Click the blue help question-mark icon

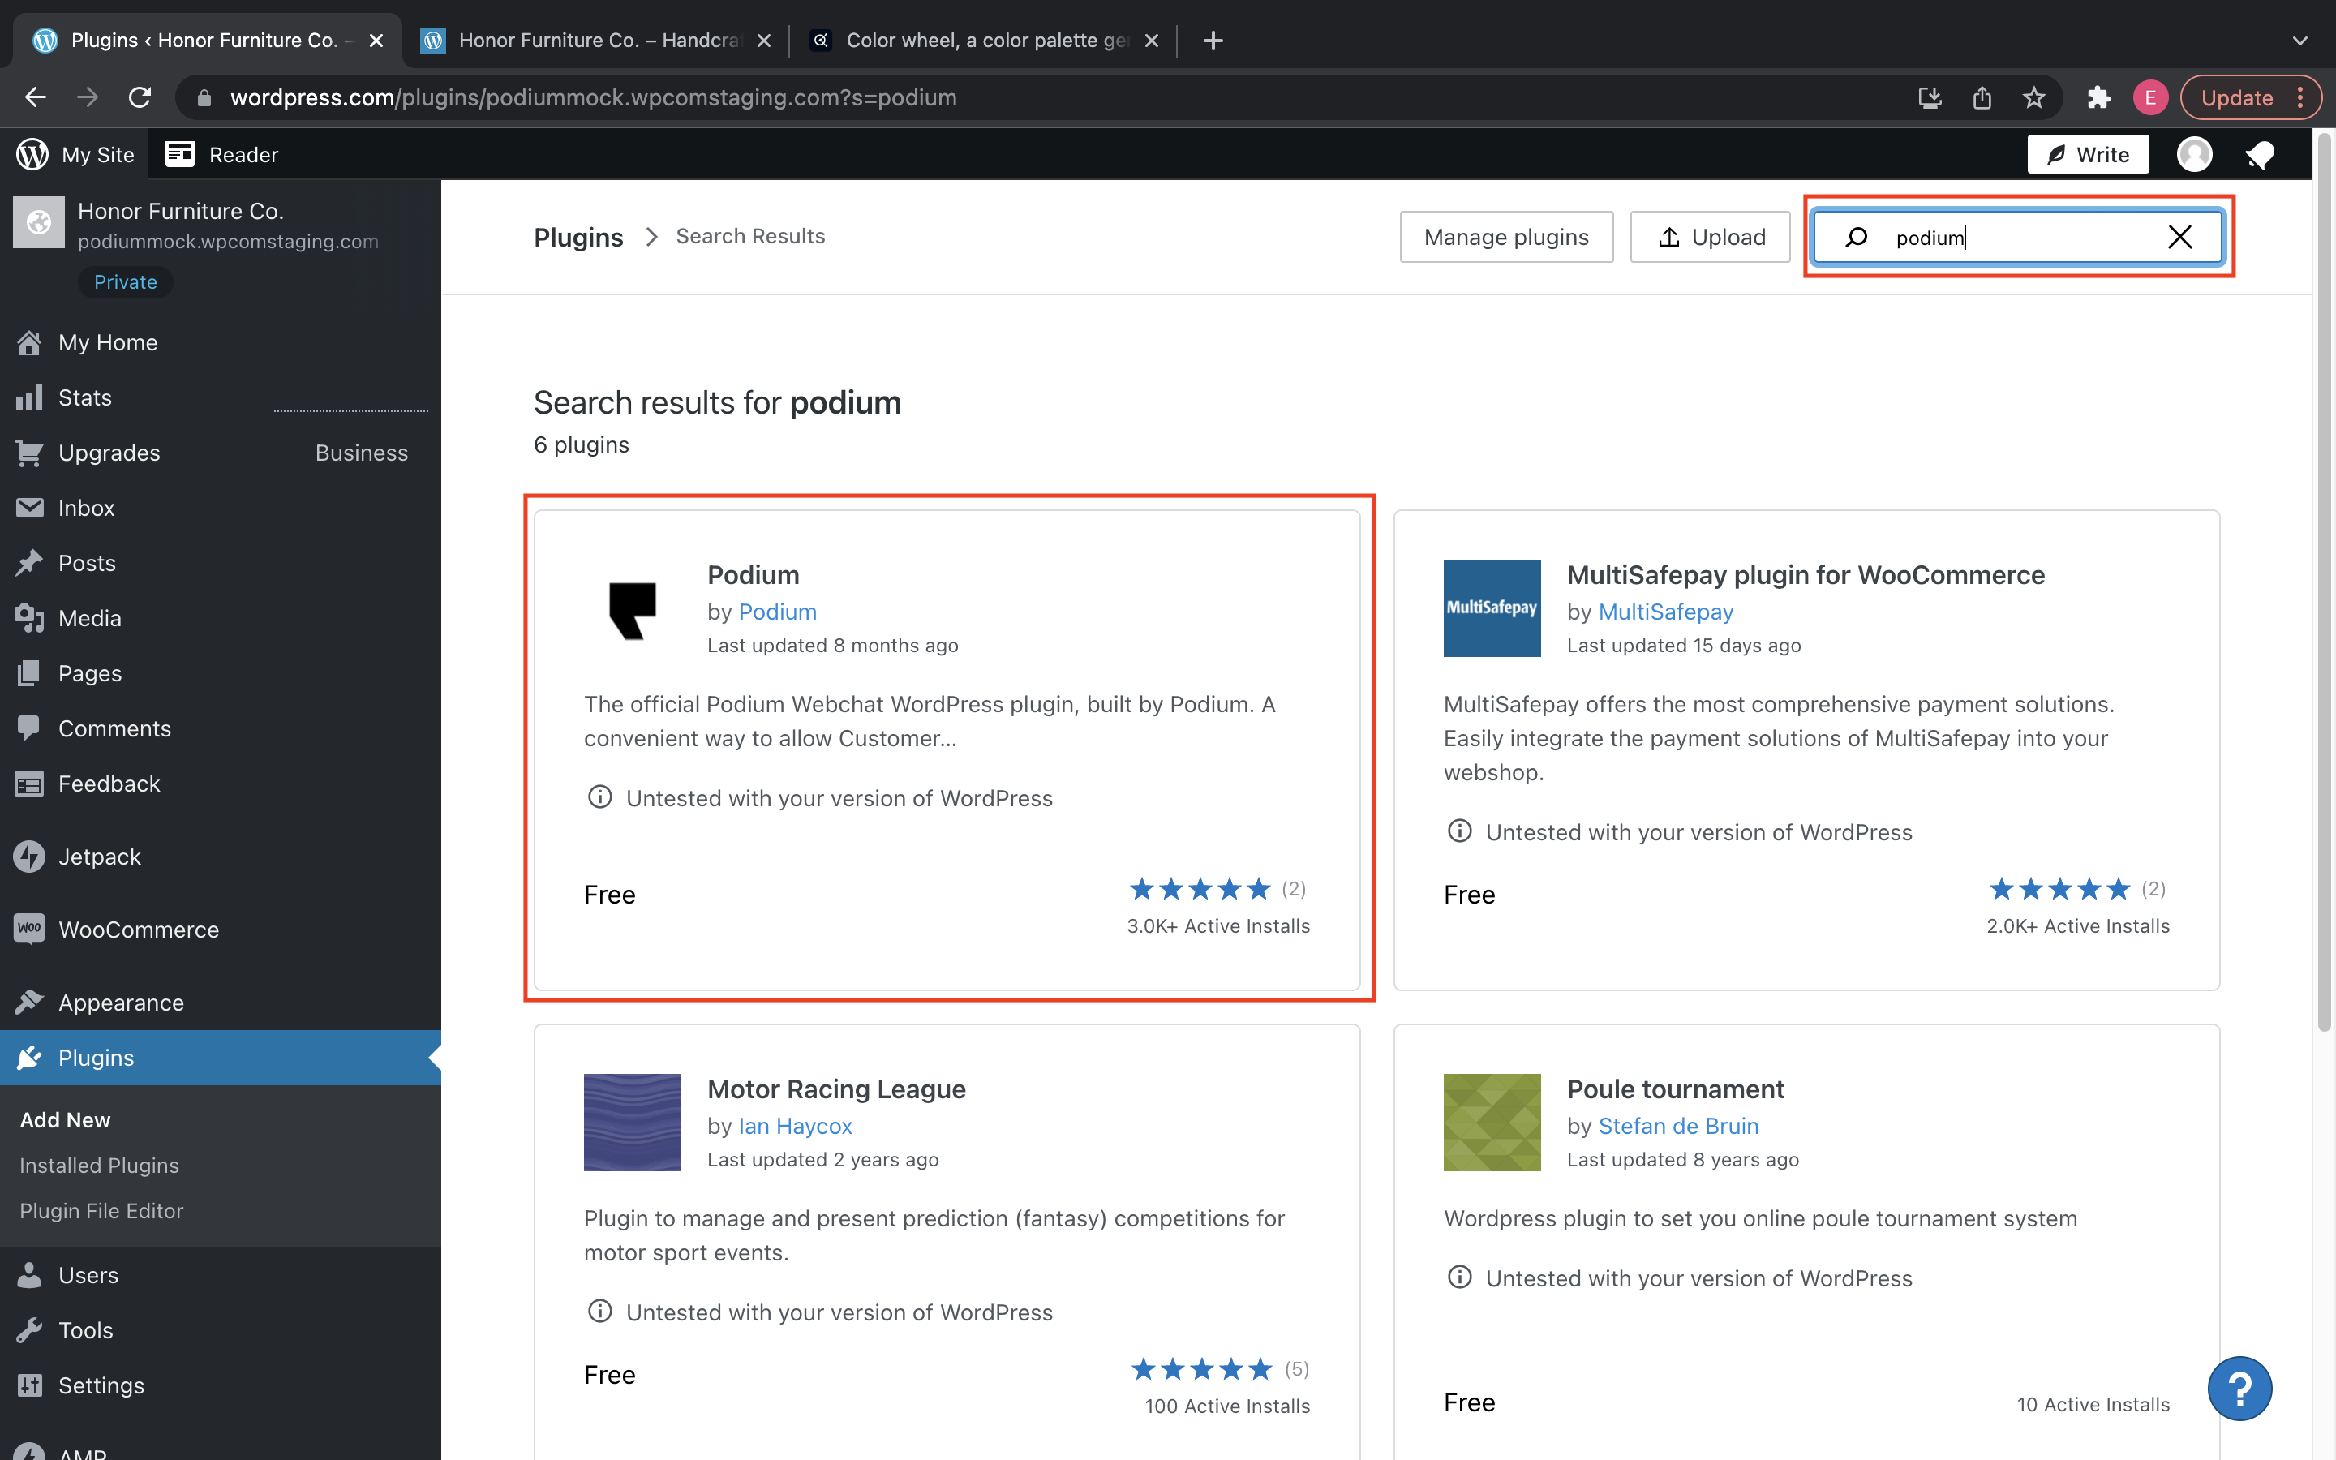point(2240,1388)
